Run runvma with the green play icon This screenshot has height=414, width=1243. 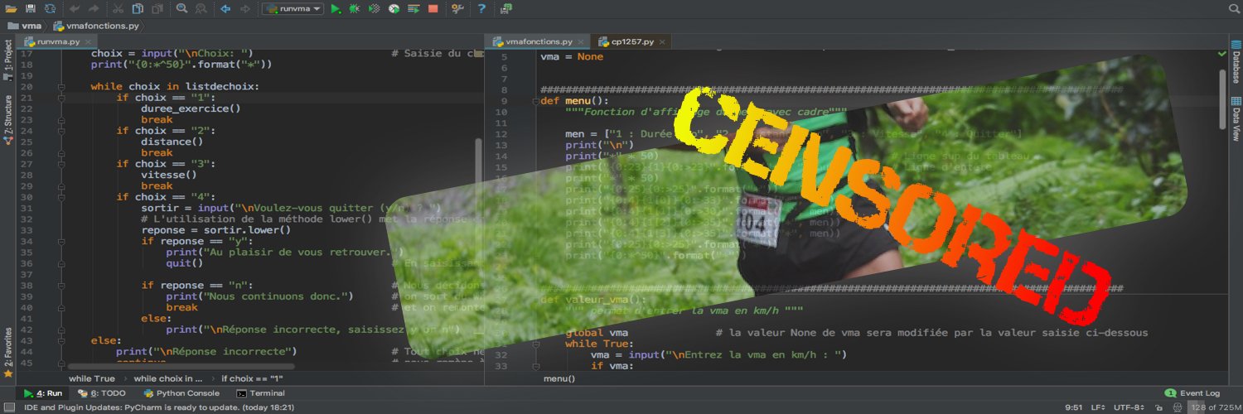coord(336,8)
